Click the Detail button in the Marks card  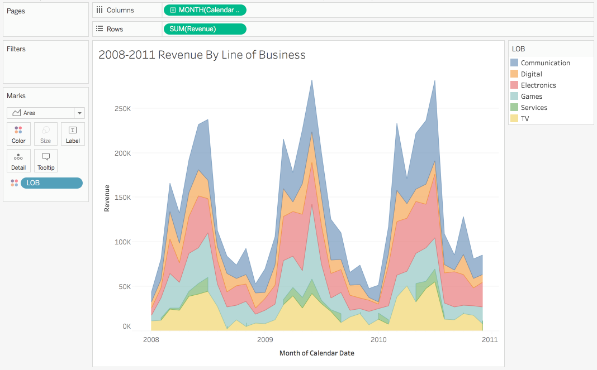tap(18, 161)
